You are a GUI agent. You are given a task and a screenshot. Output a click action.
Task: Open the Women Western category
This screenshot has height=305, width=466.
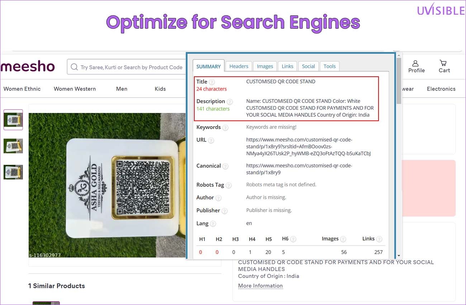[75, 89]
